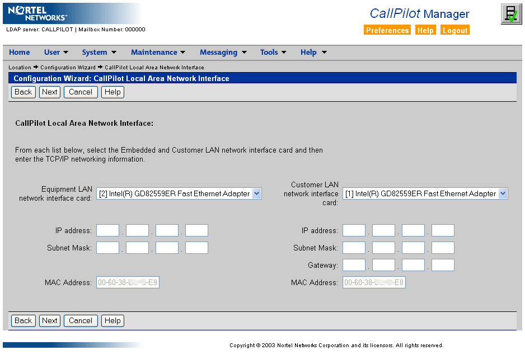Open the Help menu in navigation bar
The image size is (525, 355).
click(314, 52)
